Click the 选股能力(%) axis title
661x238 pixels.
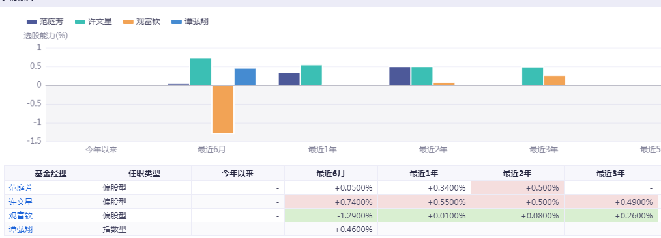coord(46,35)
